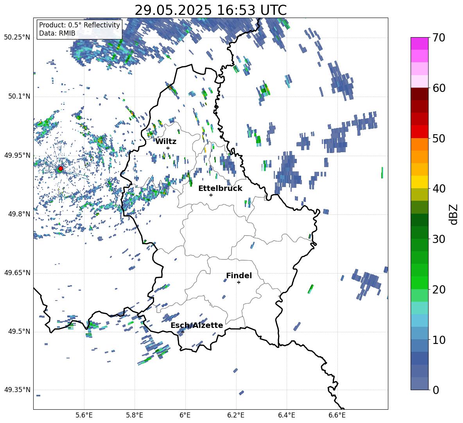Image resolution: width=463 pixels, height=423 pixels.
Task: Click the yellow colorbar swatch above 40
Action: tap(419, 182)
